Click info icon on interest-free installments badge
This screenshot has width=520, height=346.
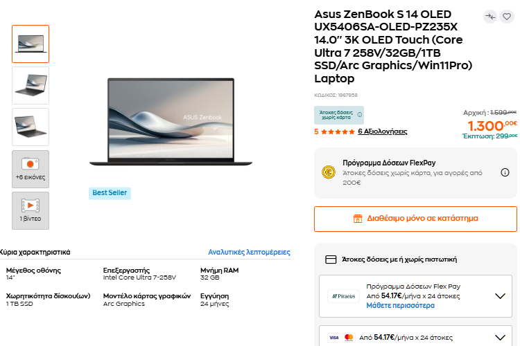360,115
